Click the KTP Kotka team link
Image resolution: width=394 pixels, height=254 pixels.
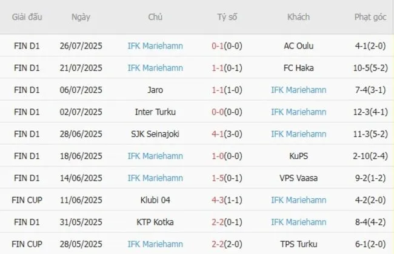(155, 222)
